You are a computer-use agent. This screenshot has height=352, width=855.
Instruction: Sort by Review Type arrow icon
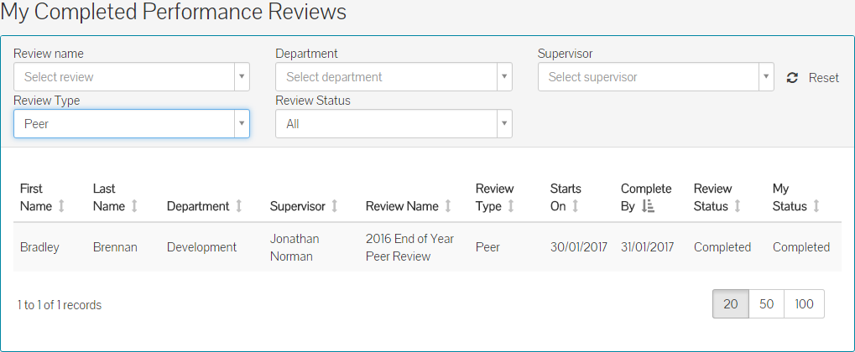click(511, 206)
